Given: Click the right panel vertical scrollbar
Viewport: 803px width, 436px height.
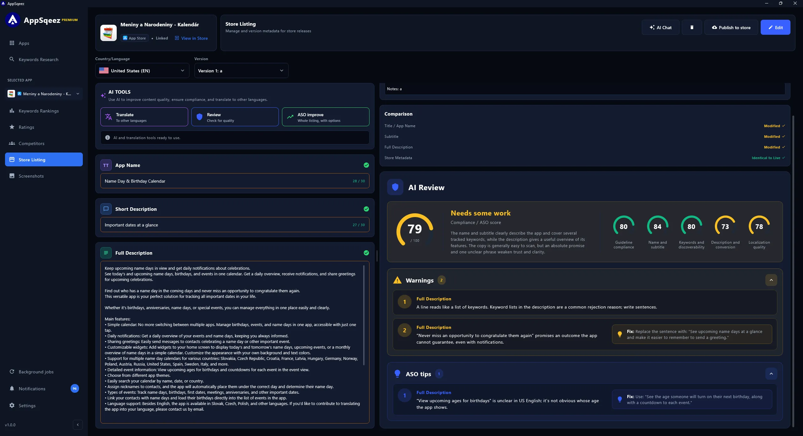Looking at the screenshot, I should coord(793,271).
